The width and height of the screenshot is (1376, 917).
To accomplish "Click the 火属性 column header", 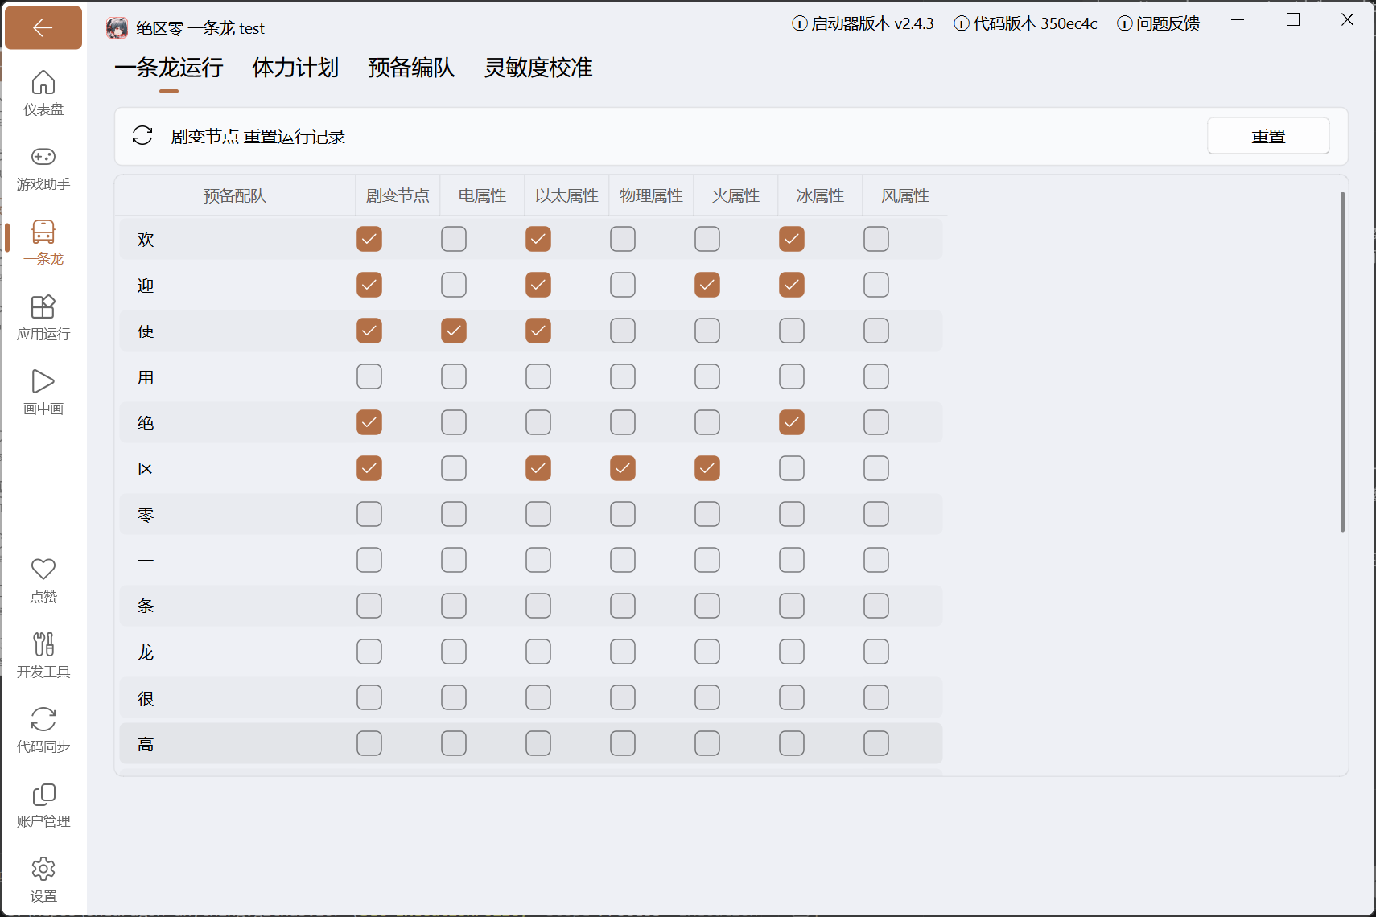I will coord(735,195).
